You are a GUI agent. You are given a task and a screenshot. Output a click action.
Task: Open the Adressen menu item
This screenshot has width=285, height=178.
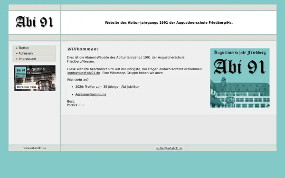[x=35, y=53]
